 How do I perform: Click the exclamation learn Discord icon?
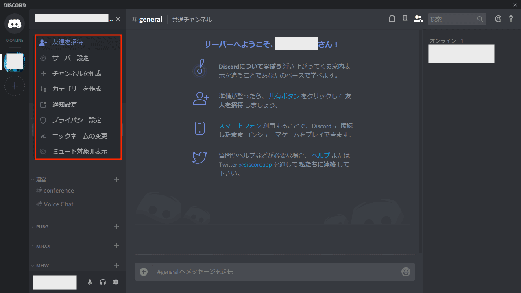(199, 68)
